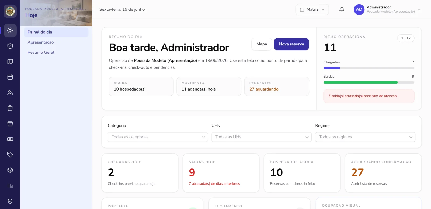Click the Nova reserva button
Screen dimensions: 431x209
click(x=291, y=44)
